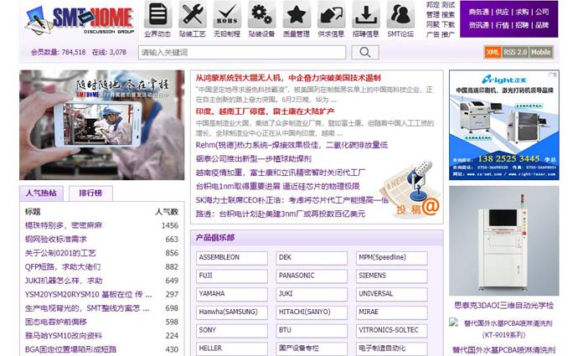Open the 思泰克3DAOI三维自动光学检 link
The image size is (578, 356).
coord(504,306)
